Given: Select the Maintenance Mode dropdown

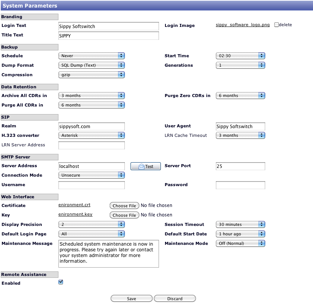Looking at the screenshot, I should (240, 243).
